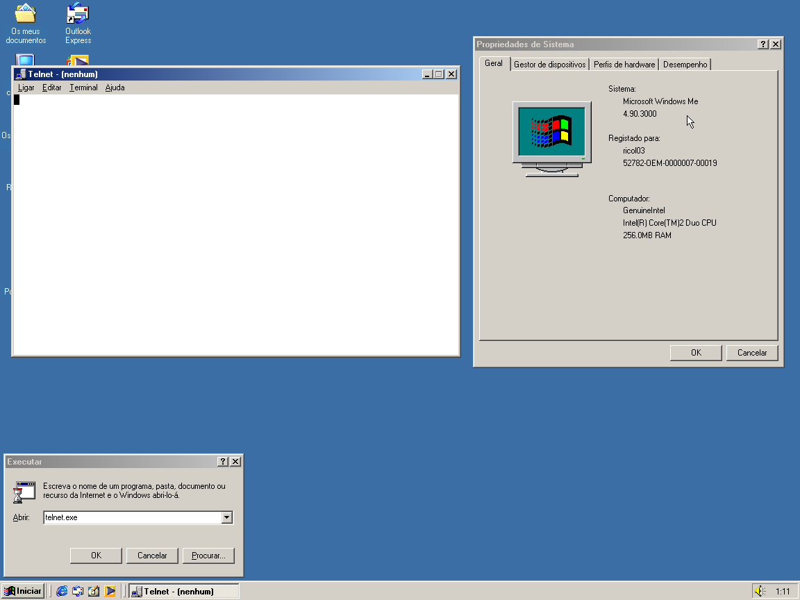Maximize the Telnet window
800x600 pixels.
[438, 74]
